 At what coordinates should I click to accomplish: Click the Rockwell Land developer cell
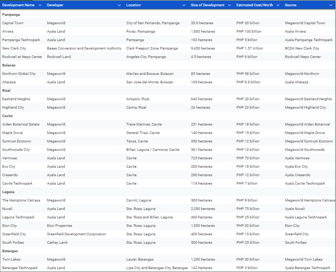click(59, 57)
